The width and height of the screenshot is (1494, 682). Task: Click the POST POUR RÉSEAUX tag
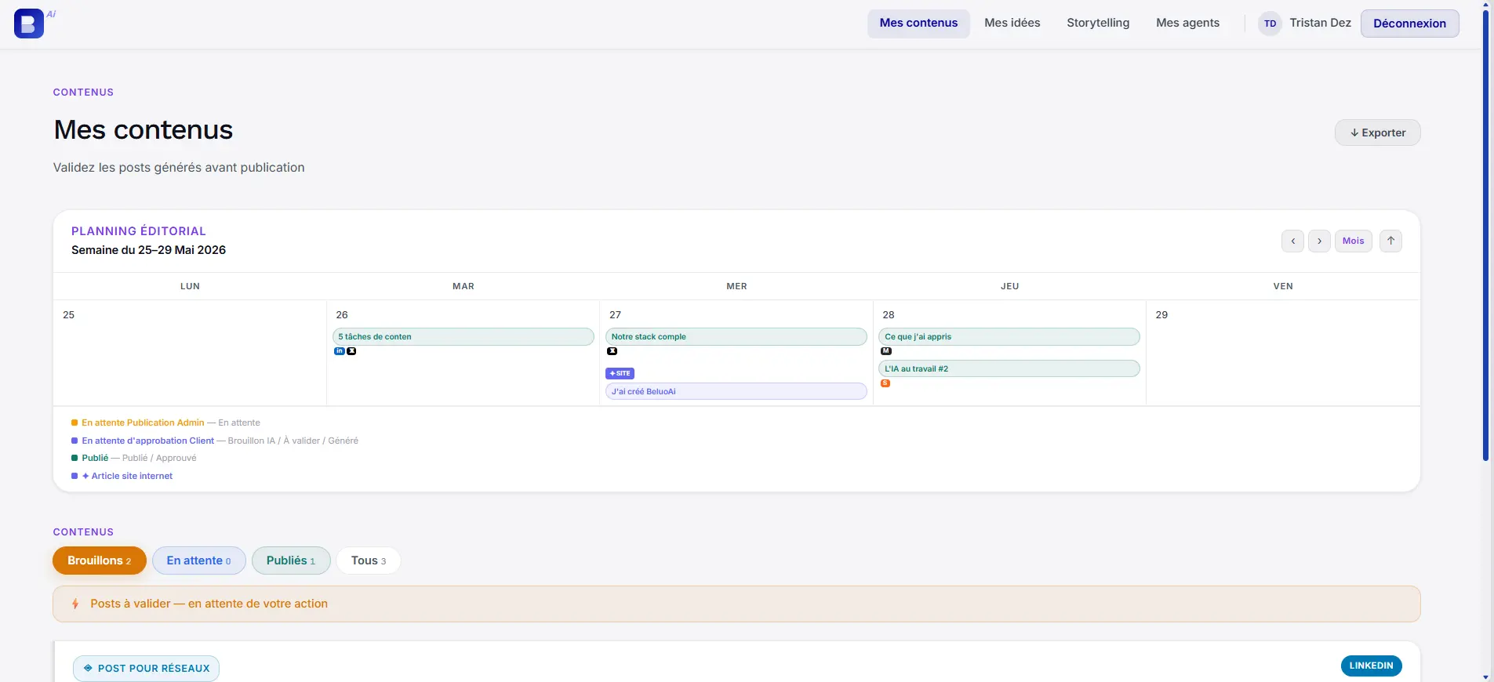tap(146, 668)
